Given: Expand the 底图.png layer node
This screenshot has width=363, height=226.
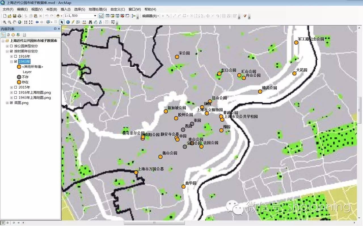Looking at the screenshot, I should pos(7,103).
